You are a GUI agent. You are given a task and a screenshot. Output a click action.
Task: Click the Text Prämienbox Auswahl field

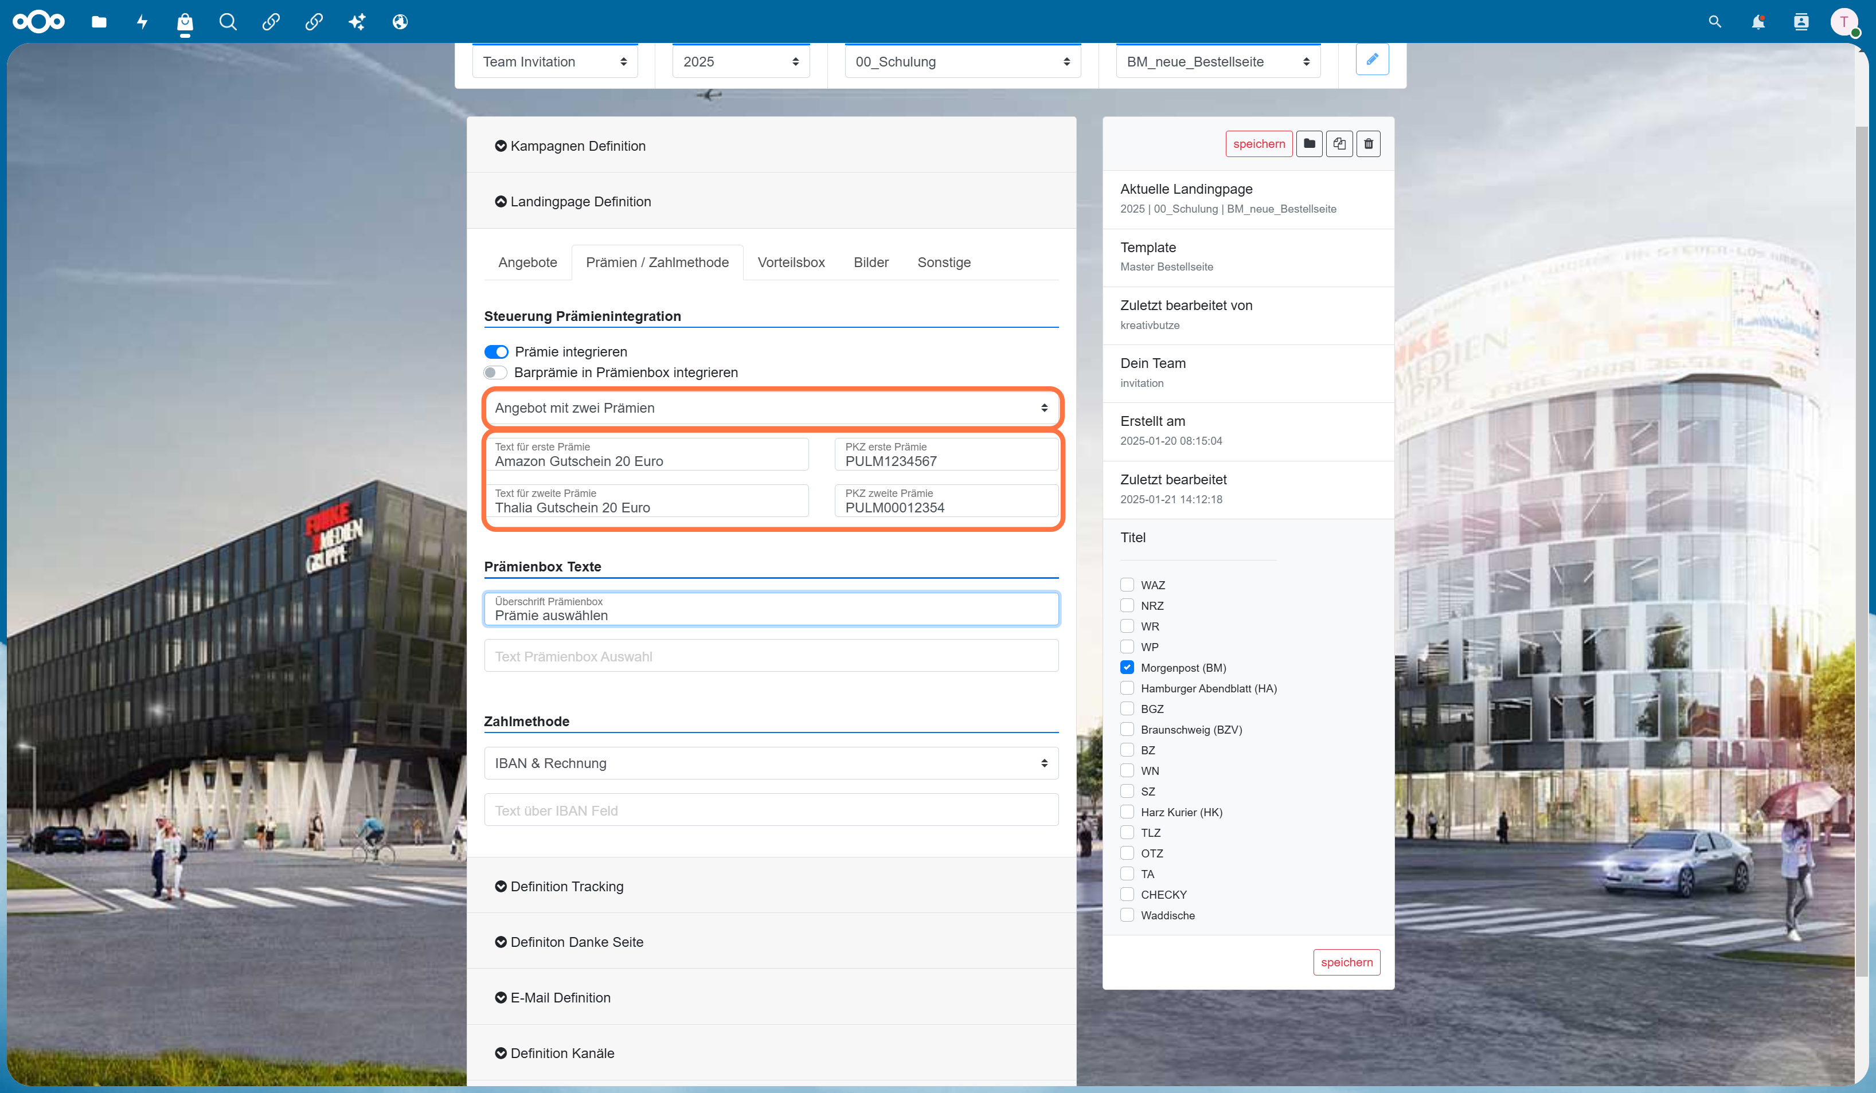[771, 656]
